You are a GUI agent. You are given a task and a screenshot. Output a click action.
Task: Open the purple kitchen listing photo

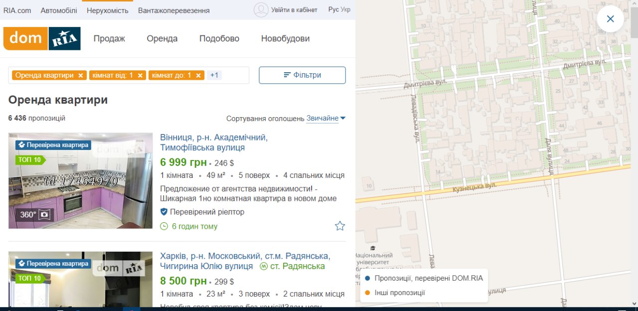81,180
